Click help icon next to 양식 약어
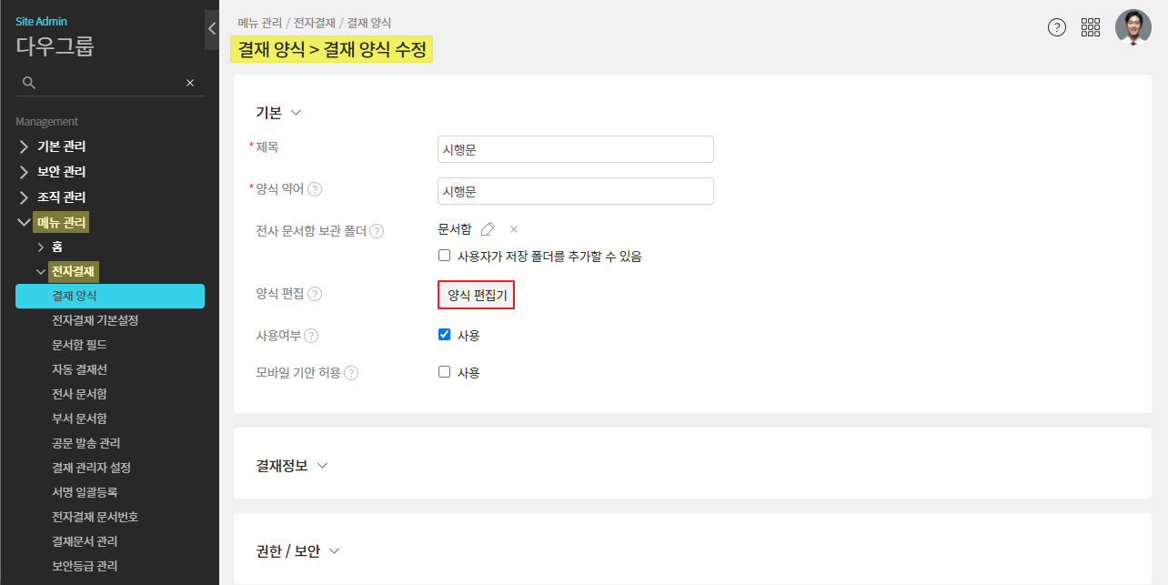Viewport: 1168px width, 585px height. point(315,189)
